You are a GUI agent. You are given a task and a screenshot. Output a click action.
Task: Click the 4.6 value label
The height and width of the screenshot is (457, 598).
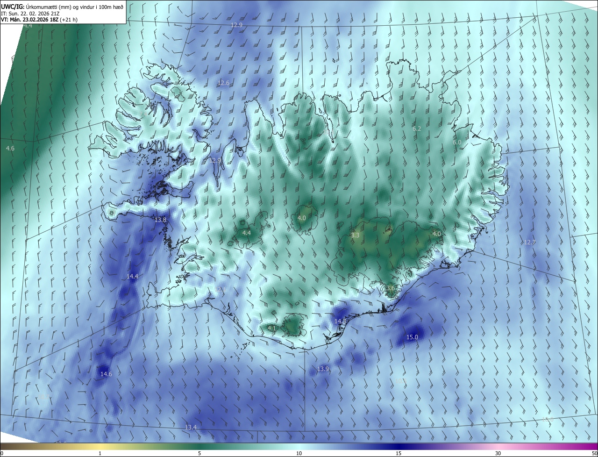click(x=10, y=148)
